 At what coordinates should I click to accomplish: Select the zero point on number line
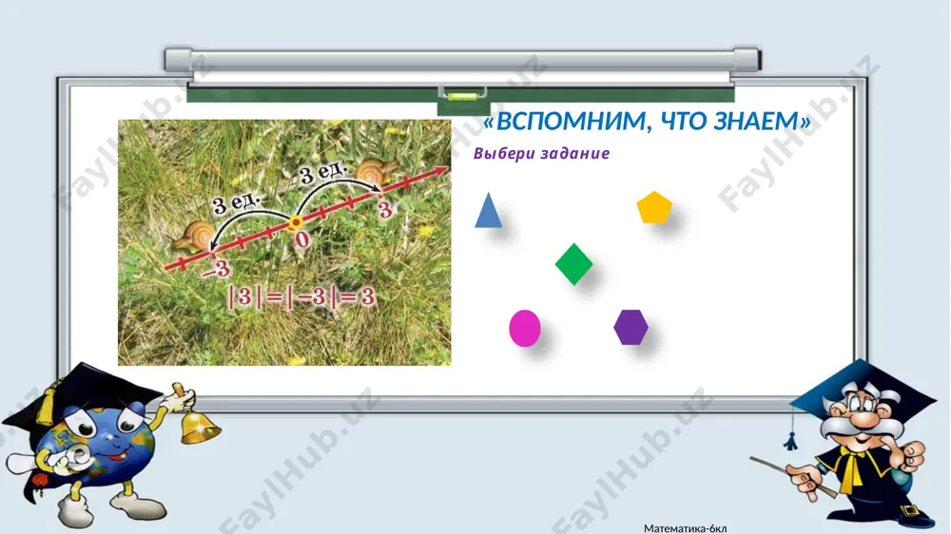coord(296,223)
